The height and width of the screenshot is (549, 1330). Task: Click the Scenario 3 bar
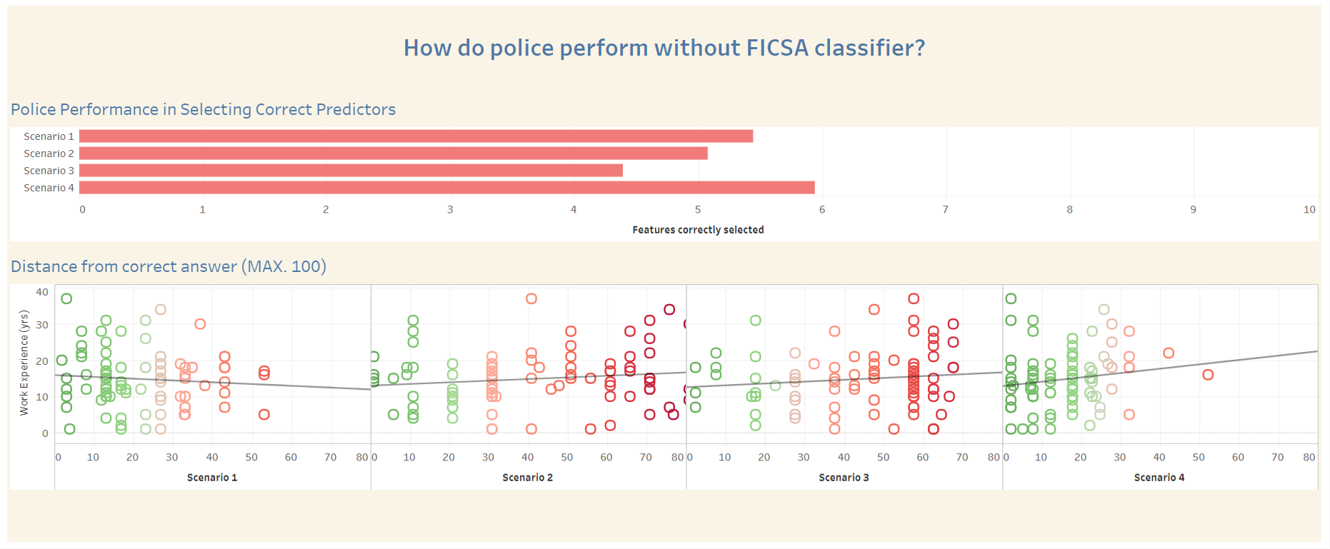[x=351, y=171]
